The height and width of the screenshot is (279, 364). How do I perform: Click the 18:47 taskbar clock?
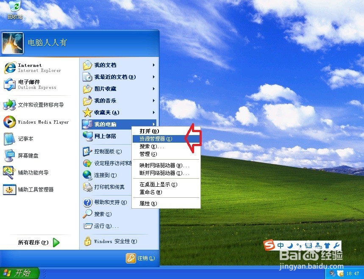[353, 273]
